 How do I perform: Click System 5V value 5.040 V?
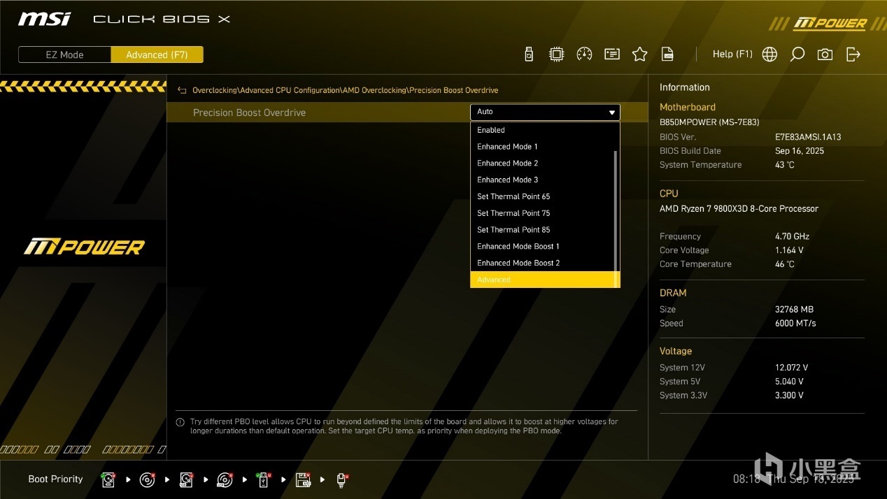pos(789,382)
